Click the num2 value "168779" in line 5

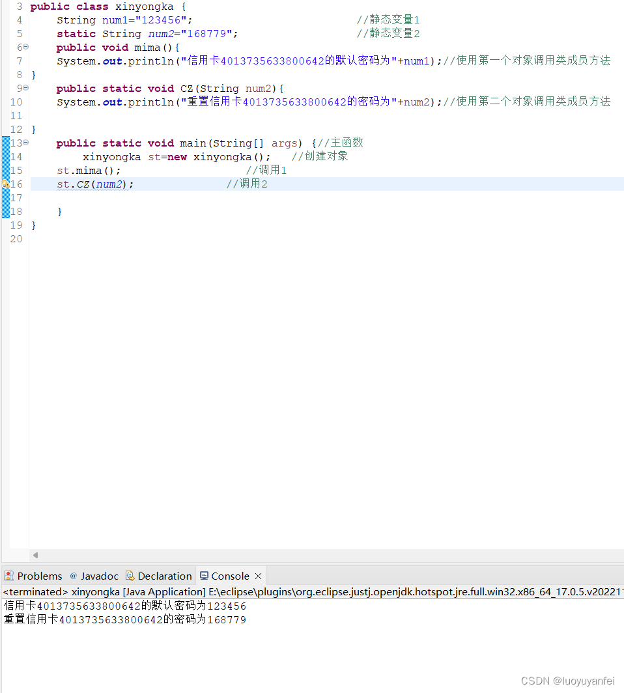[207, 34]
